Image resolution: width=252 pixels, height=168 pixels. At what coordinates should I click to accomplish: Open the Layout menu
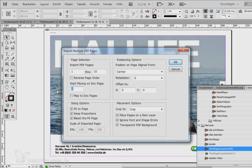click(x=44, y=4)
